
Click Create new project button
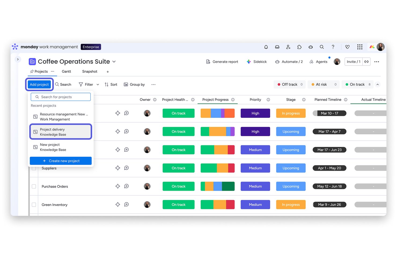tap(61, 161)
